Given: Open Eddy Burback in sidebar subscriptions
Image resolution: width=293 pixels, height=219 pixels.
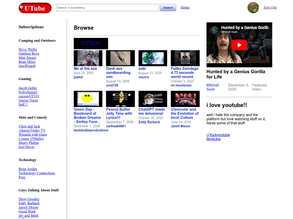Looking at the screenshot, I should click(29, 203).
